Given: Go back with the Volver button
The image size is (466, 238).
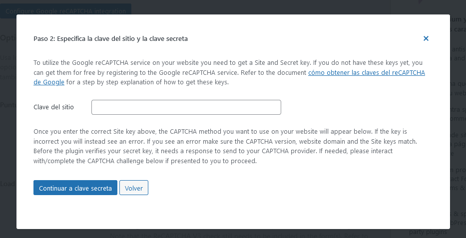Looking at the screenshot, I should [134, 188].
